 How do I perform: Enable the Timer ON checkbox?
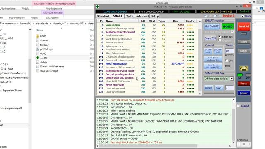pyautogui.click(x=227, y=60)
